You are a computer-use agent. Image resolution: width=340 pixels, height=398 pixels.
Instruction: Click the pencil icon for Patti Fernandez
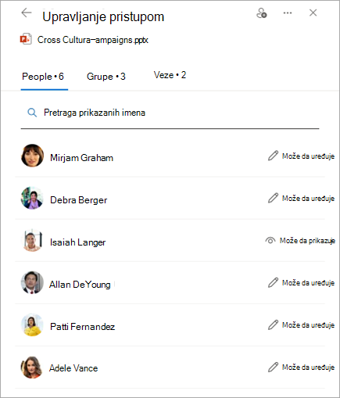tap(273, 324)
